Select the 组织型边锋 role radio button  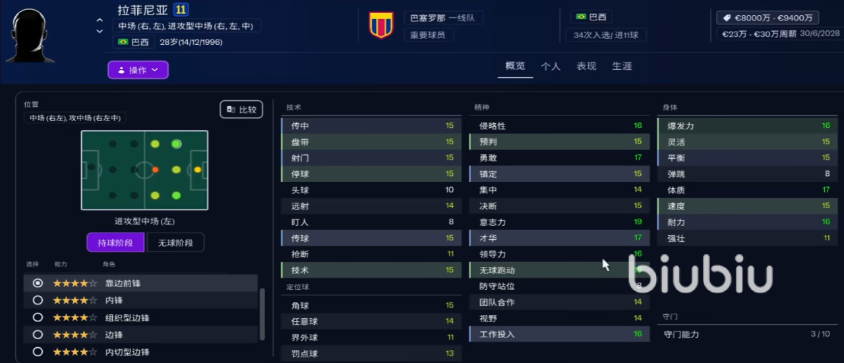(38, 318)
